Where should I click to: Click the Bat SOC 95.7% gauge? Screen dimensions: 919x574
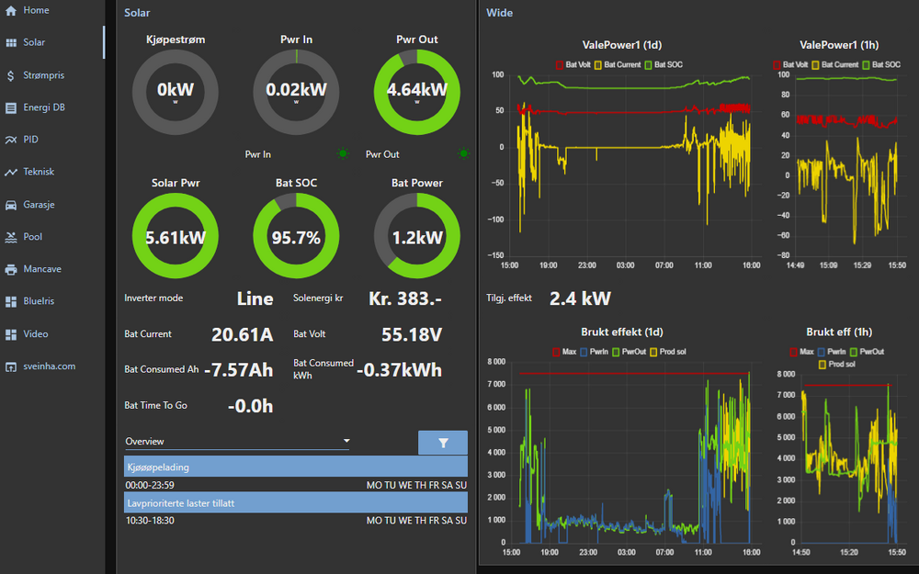[x=295, y=237]
